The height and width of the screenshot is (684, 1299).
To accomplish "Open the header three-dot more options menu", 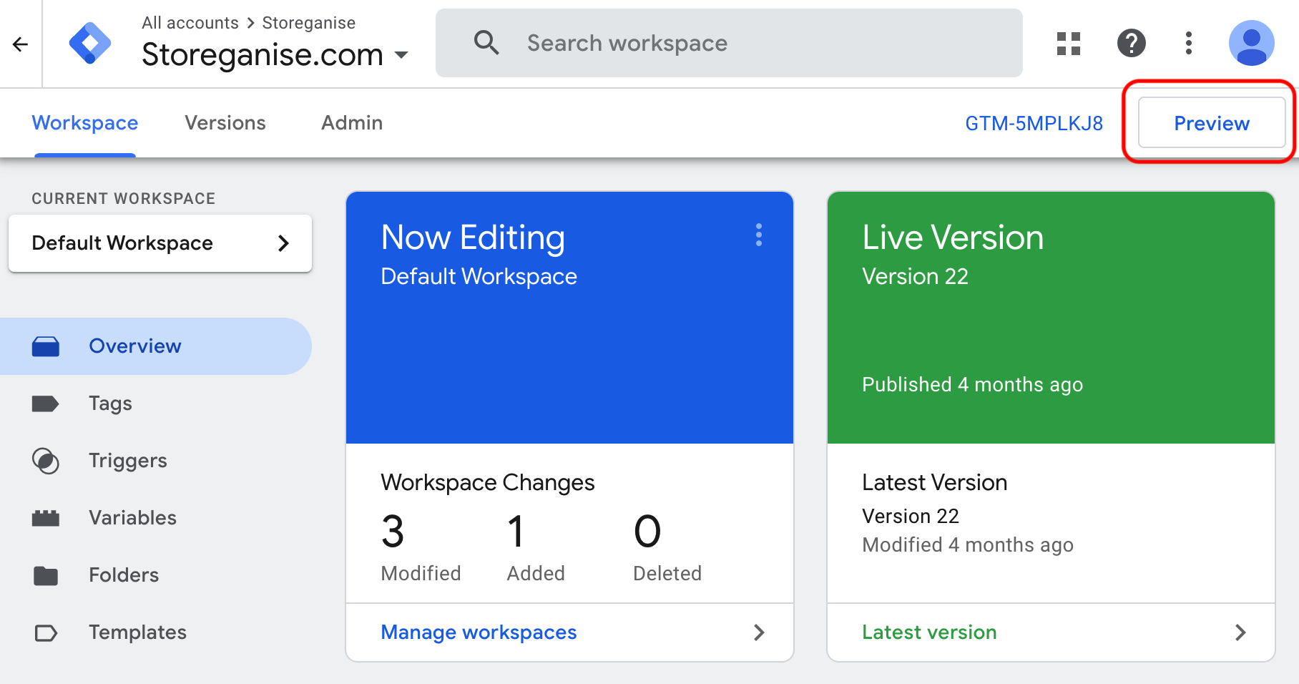I will tap(1189, 43).
